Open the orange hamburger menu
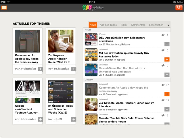Image resolution: width=184 pixels, height=138 pixels. [4, 7]
